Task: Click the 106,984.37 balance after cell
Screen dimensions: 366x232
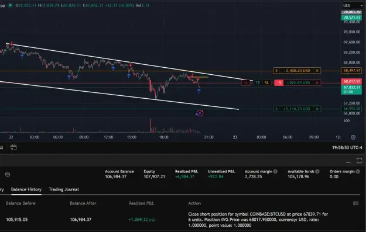Action: (x=81, y=219)
